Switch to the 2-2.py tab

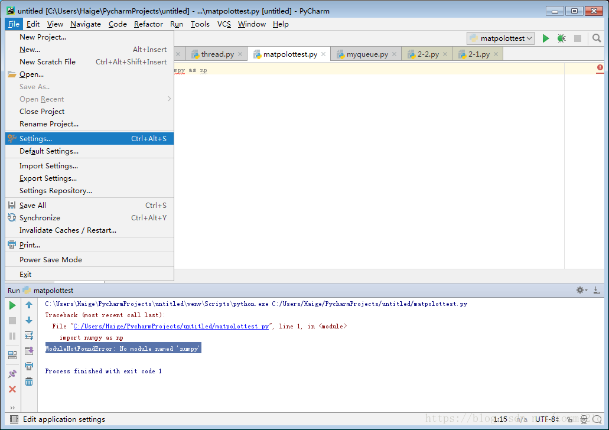428,54
